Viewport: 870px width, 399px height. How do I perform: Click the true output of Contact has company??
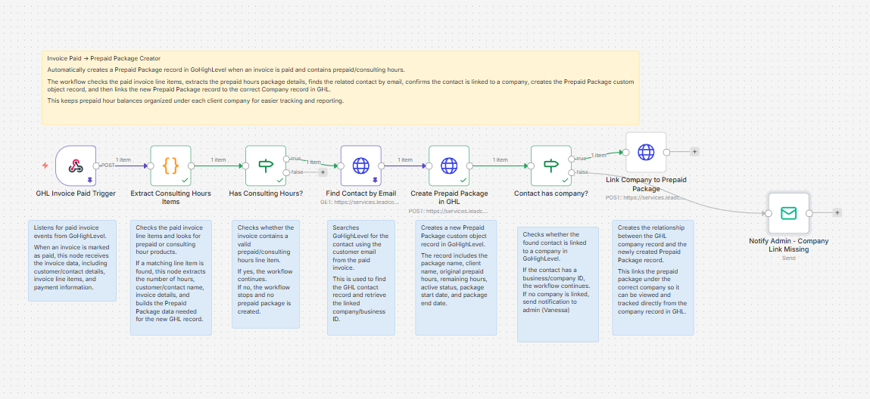[x=572, y=159]
